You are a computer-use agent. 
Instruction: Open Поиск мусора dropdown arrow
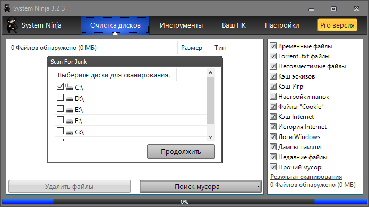tap(258, 187)
